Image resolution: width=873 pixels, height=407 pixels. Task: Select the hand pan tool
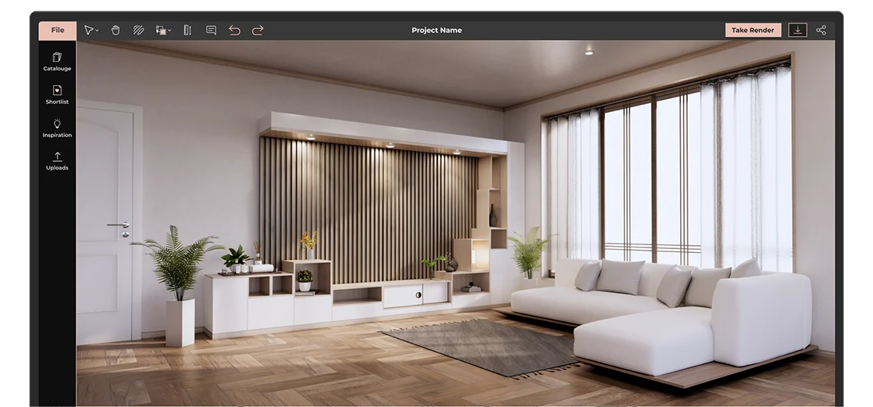tap(116, 31)
